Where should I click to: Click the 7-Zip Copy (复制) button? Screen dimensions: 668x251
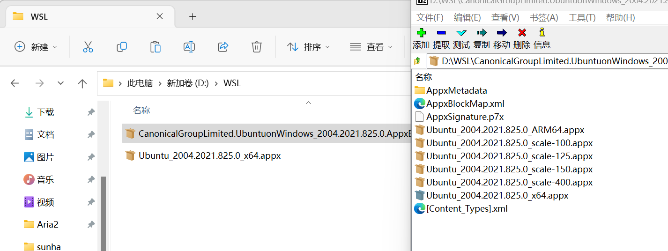pyautogui.click(x=482, y=38)
